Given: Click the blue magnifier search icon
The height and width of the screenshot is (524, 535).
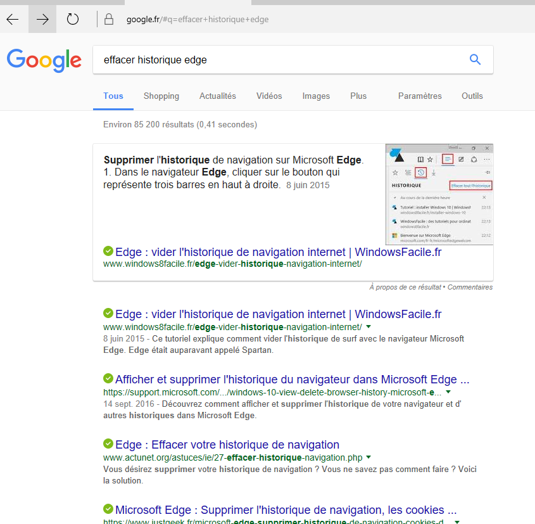Looking at the screenshot, I should pyautogui.click(x=475, y=60).
